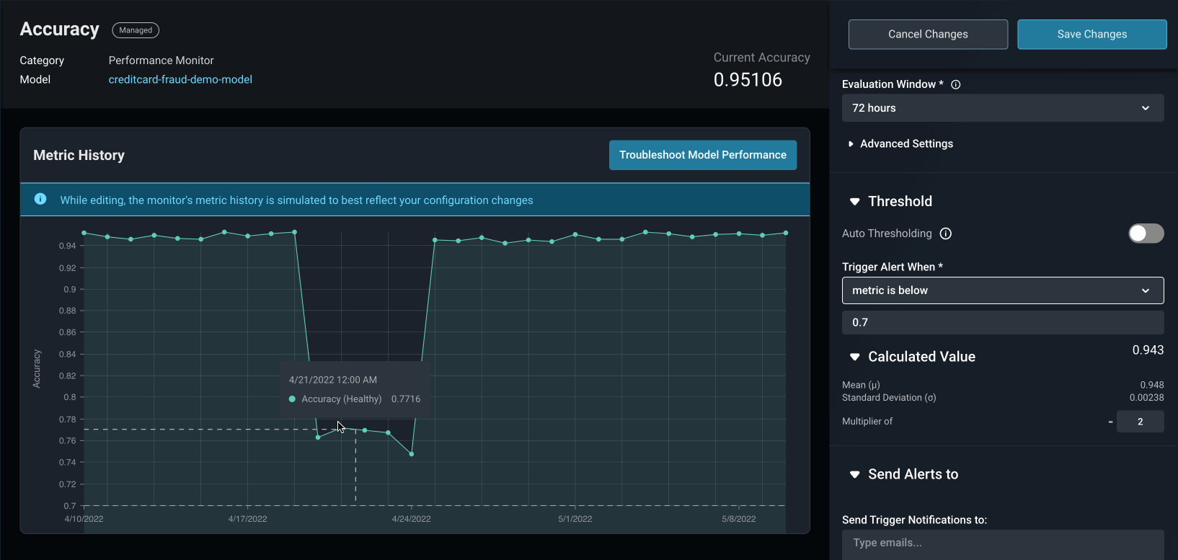This screenshot has width=1178, height=560.
Task: Click the Evaluation Window info icon
Action: [956, 84]
